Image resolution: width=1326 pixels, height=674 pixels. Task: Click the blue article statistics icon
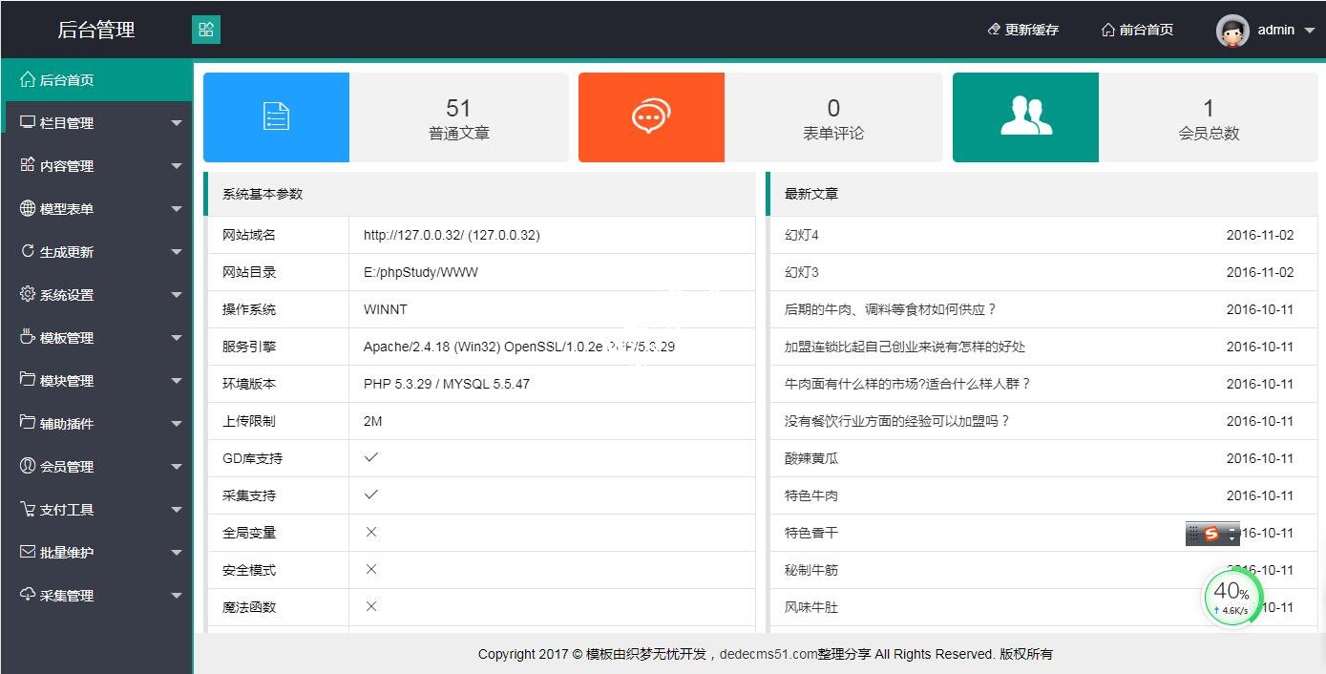(276, 116)
